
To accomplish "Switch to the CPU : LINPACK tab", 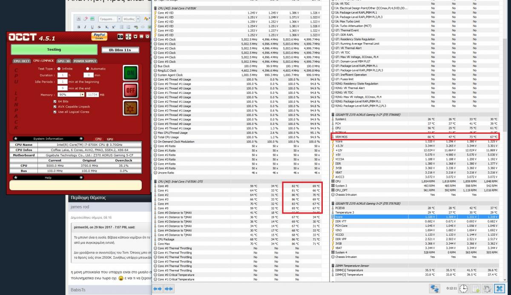I will [44, 61].
